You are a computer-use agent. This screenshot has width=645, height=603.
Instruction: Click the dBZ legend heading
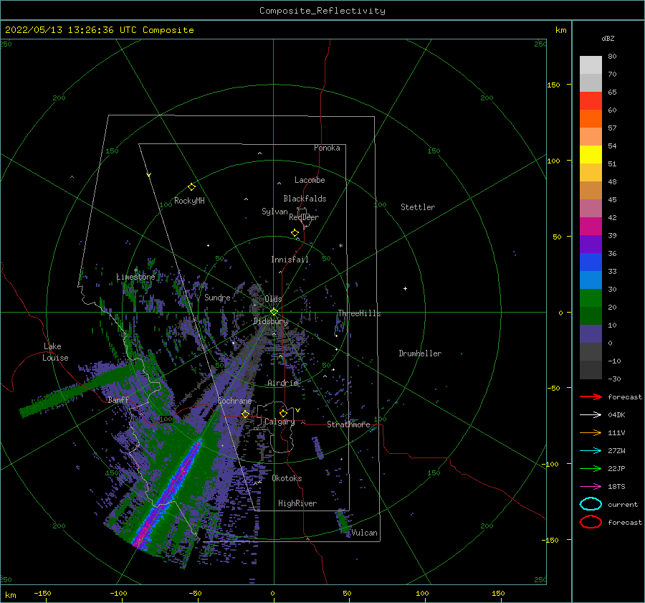[608, 38]
